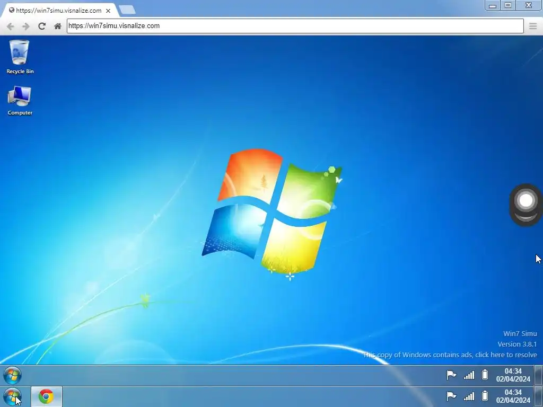Go to the browser home page icon
543x407 pixels.
pyautogui.click(x=58, y=26)
